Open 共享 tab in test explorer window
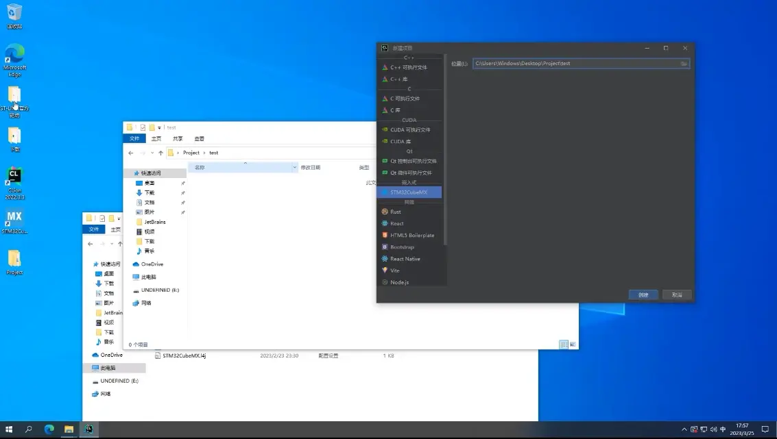This screenshot has width=777, height=439. click(178, 138)
